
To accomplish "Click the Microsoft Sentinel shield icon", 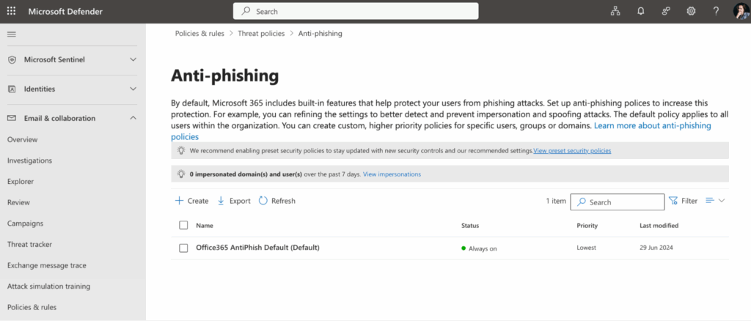I will (12, 60).
